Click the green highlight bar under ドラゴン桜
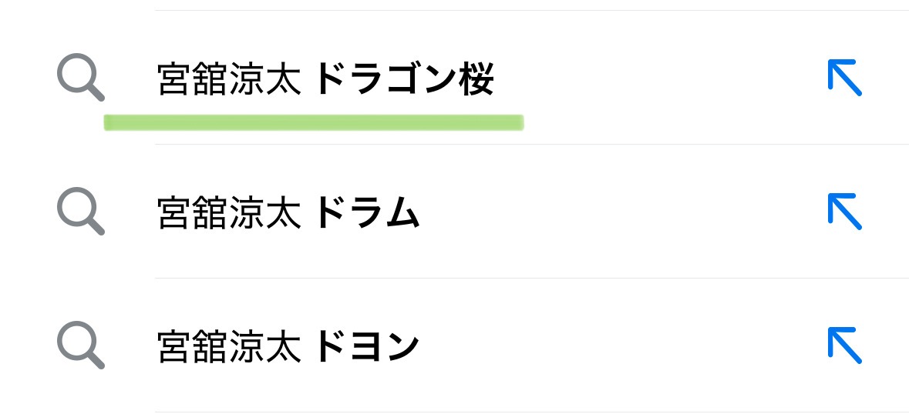Screen dimensions: 909x414 (x=314, y=122)
